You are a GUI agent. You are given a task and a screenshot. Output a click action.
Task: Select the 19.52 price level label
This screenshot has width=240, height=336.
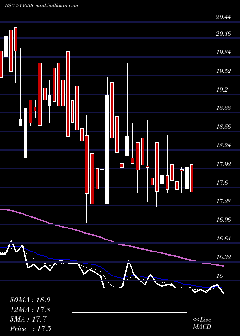pyautogui.click(x=224, y=71)
